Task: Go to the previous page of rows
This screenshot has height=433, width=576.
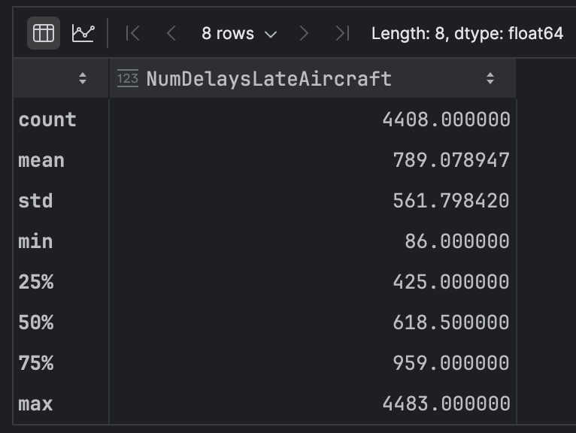Action: click(171, 33)
